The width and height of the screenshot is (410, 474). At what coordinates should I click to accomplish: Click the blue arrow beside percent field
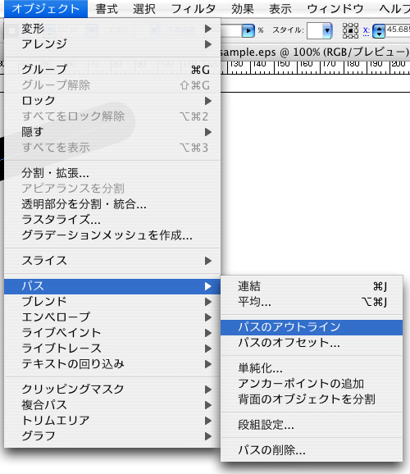pyautogui.click(x=248, y=31)
